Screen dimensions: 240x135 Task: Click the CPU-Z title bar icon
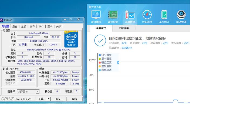1,20
